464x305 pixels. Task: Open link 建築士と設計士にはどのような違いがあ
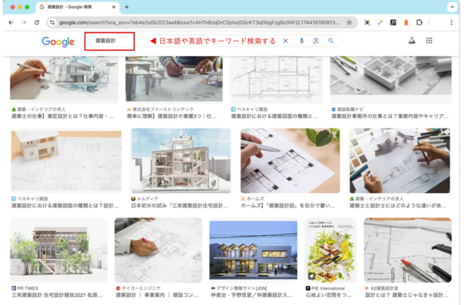point(398,206)
